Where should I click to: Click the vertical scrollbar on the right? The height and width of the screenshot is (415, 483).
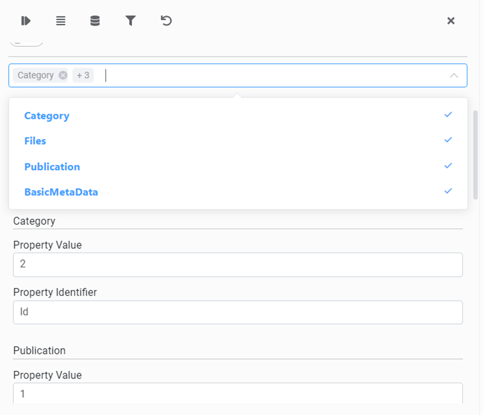click(476, 155)
